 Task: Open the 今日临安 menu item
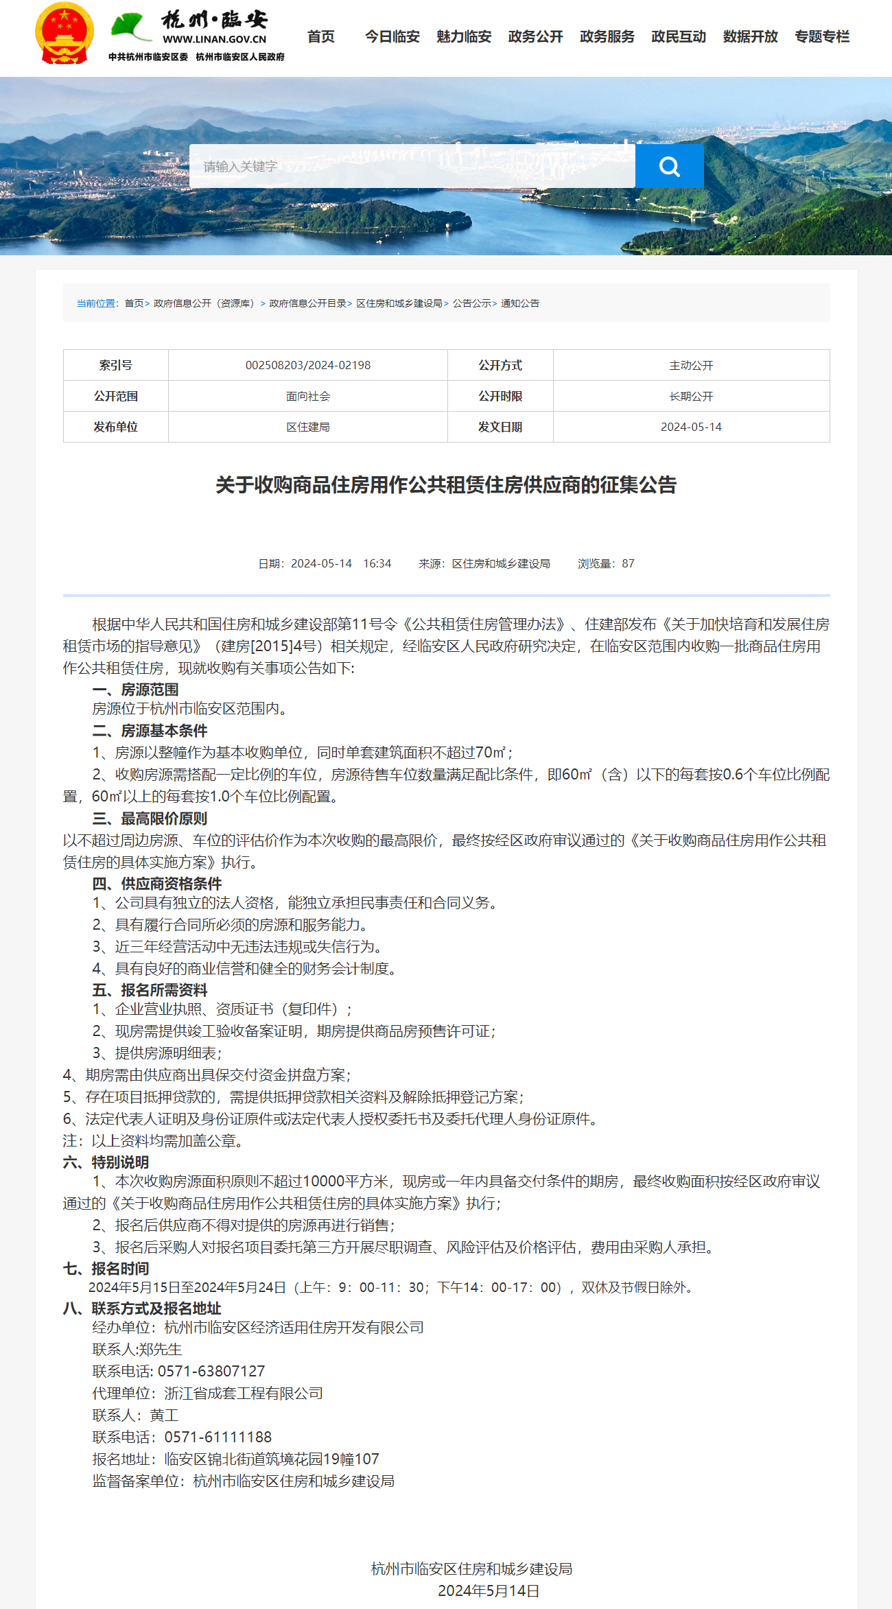[392, 36]
